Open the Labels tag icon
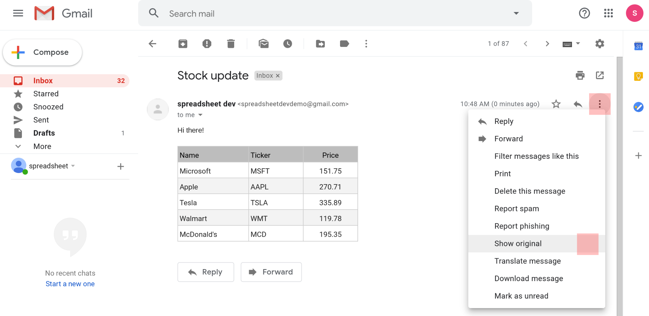Viewport: 649px width, 316px height. [344, 44]
